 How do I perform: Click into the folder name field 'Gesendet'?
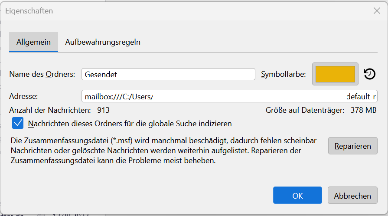[x=168, y=74]
